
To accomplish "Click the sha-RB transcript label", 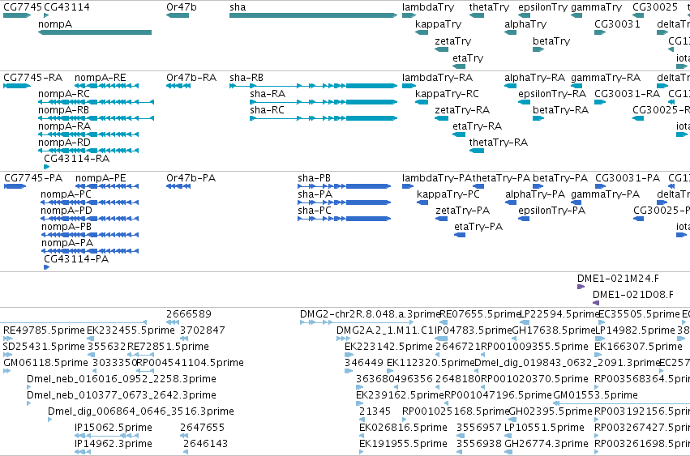I will pos(246,78).
